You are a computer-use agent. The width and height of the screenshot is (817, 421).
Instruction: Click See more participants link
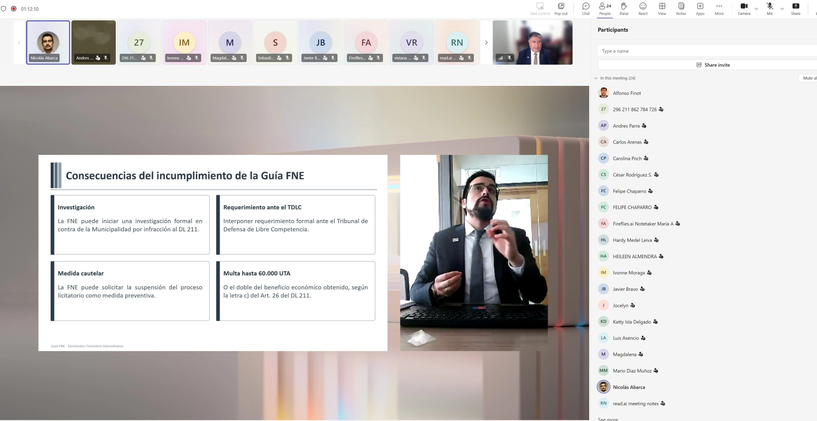(608, 419)
